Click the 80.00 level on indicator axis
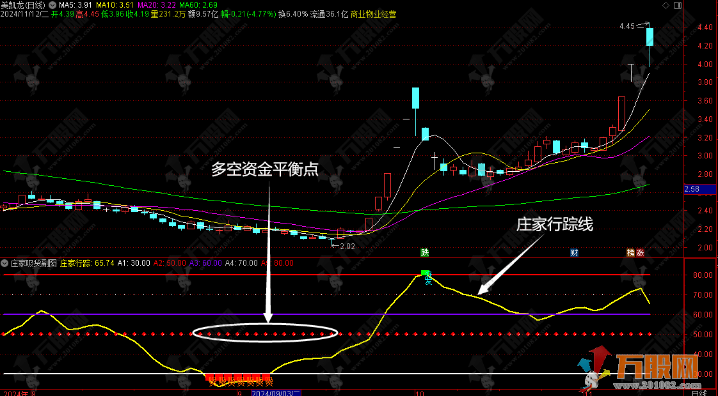This screenshot has height=396, width=718. click(x=703, y=275)
